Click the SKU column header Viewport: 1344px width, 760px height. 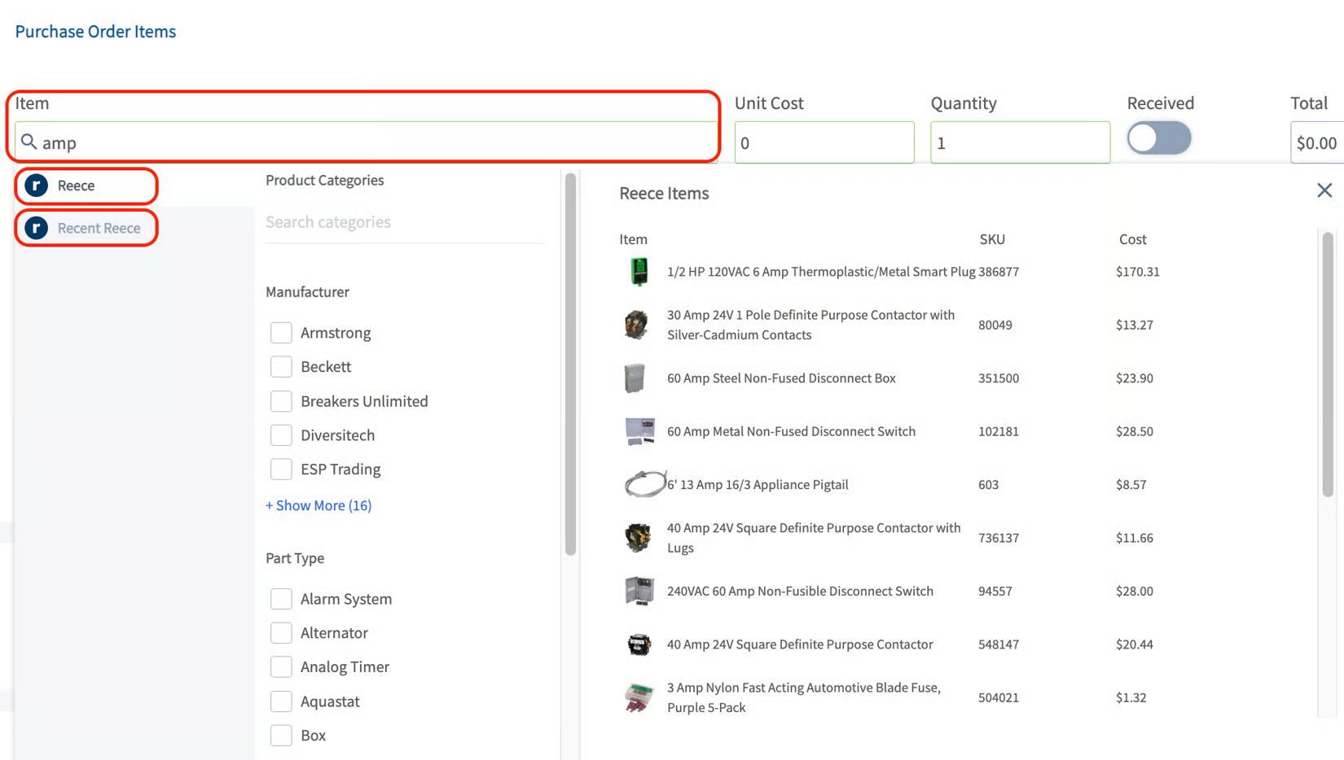click(x=992, y=239)
